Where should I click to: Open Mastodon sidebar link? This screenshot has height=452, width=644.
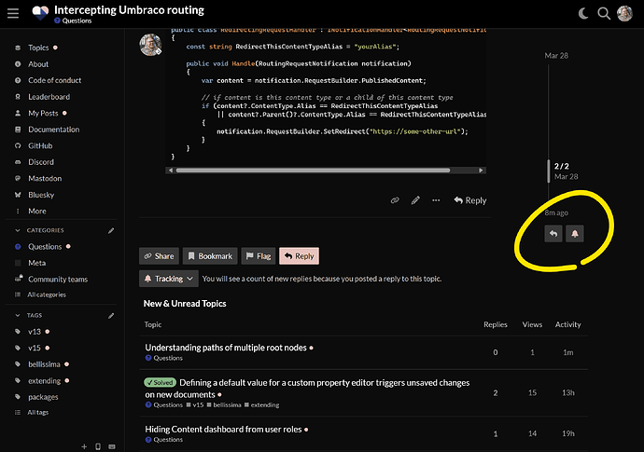coord(45,178)
